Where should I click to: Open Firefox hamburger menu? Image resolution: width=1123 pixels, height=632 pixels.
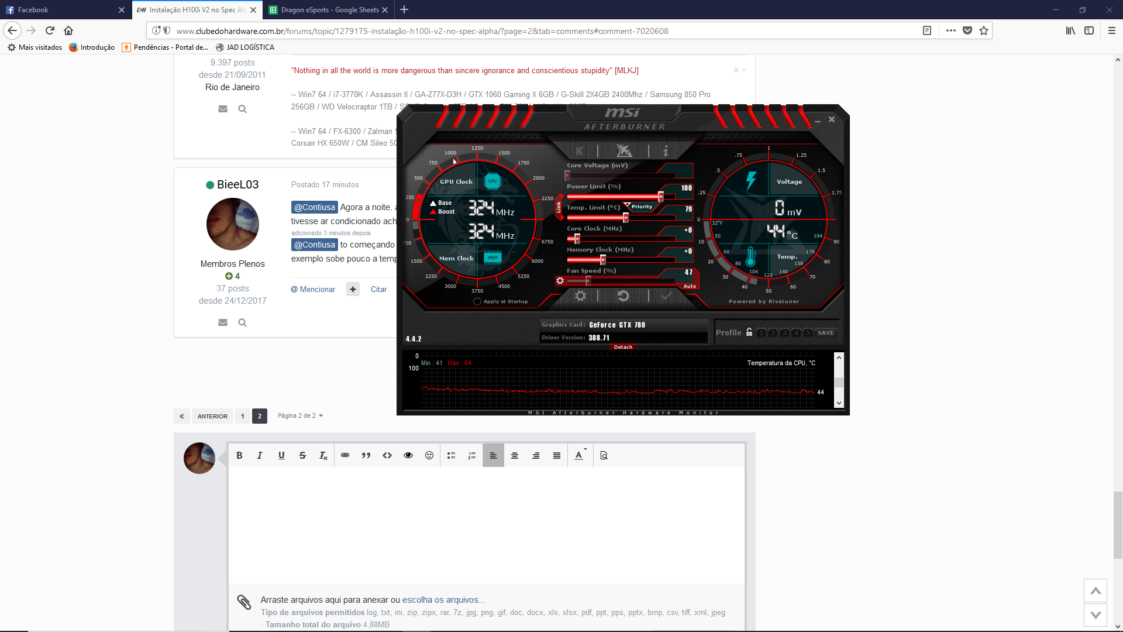(x=1112, y=30)
